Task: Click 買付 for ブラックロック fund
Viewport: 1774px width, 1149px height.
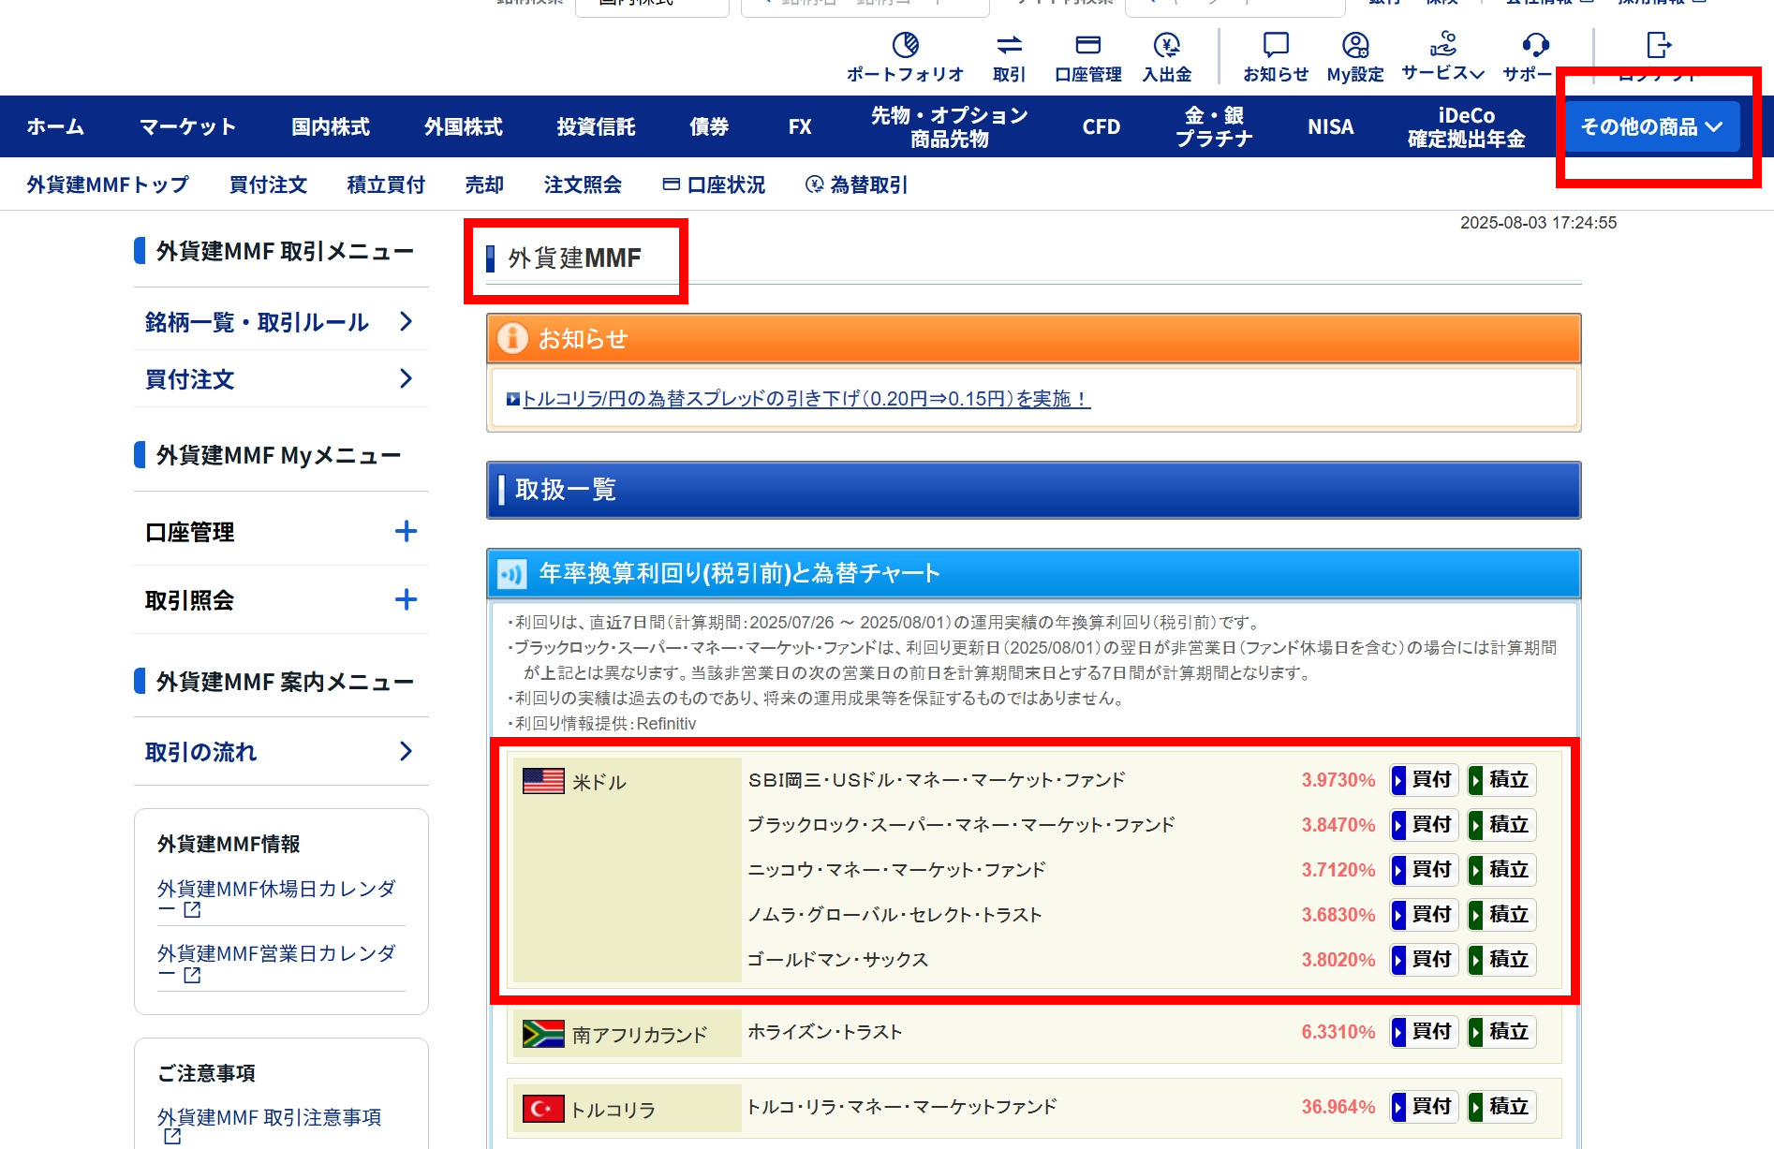Action: [x=1424, y=825]
